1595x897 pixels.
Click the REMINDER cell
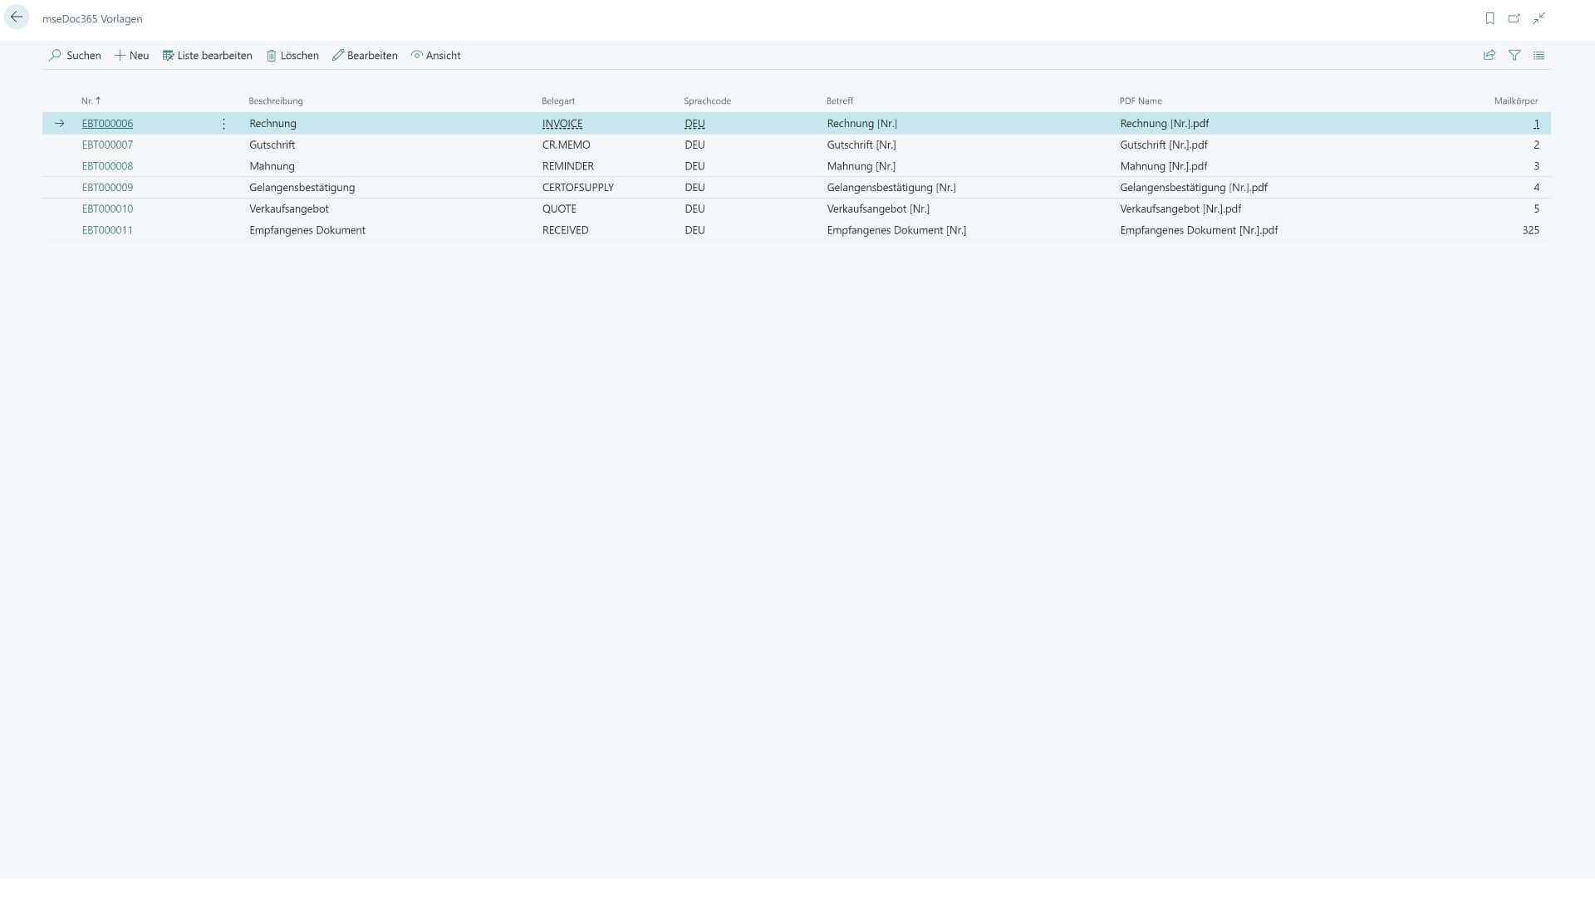pyautogui.click(x=568, y=166)
